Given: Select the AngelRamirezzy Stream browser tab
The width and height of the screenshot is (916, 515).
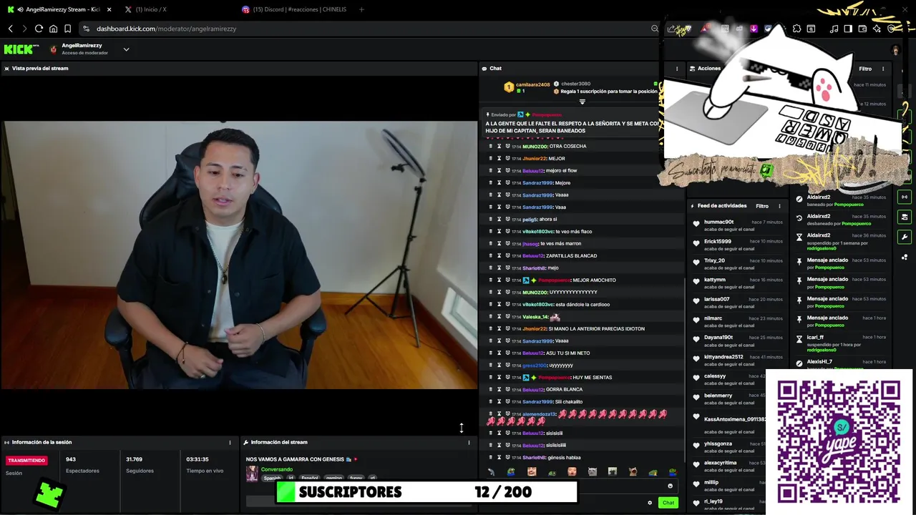Looking at the screenshot, I should (x=60, y=9).
